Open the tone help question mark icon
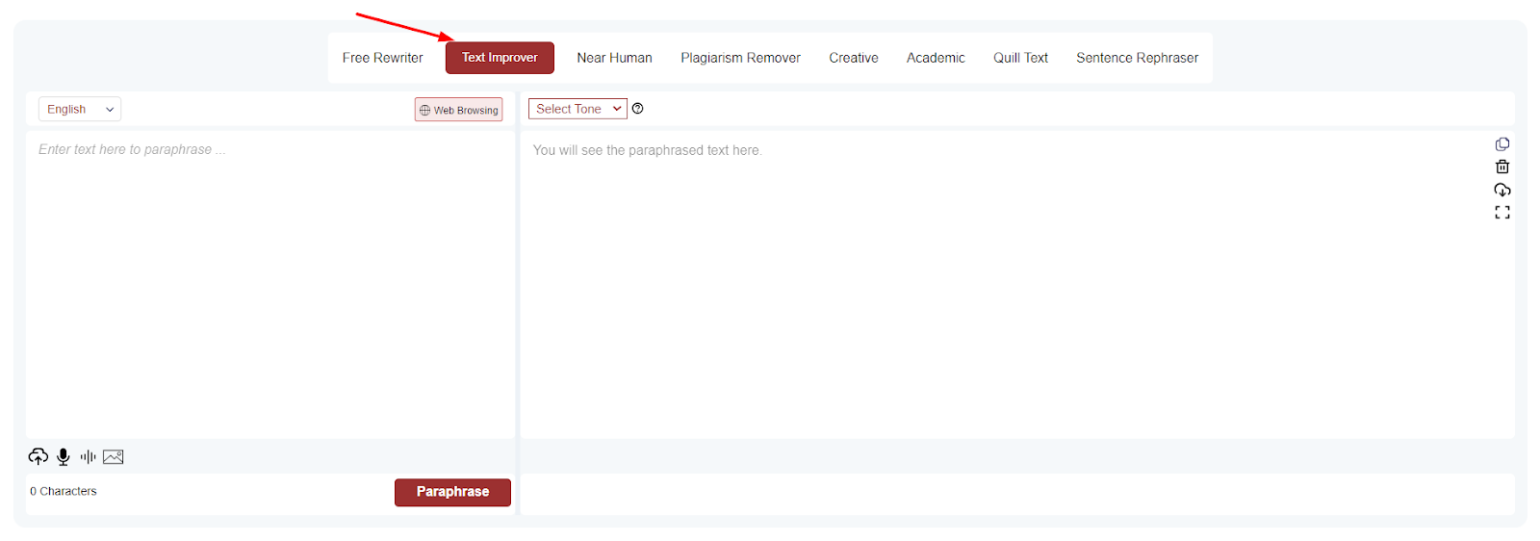 point(637,109)
